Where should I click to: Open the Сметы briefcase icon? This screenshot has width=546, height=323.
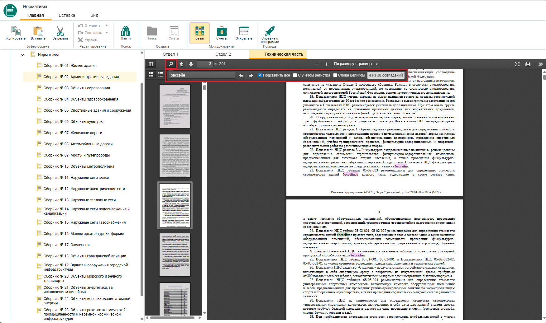click(x=222, y=33)
